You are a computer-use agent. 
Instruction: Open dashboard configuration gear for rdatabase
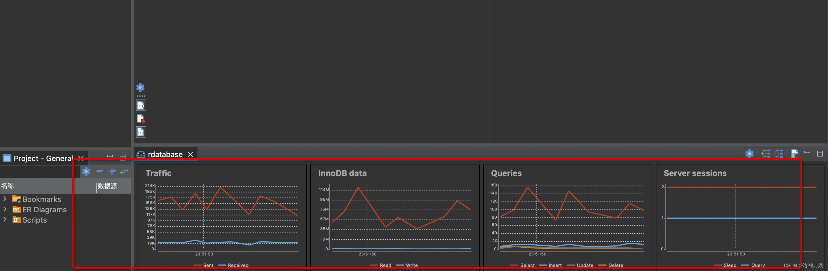click(x=750, y=154)
